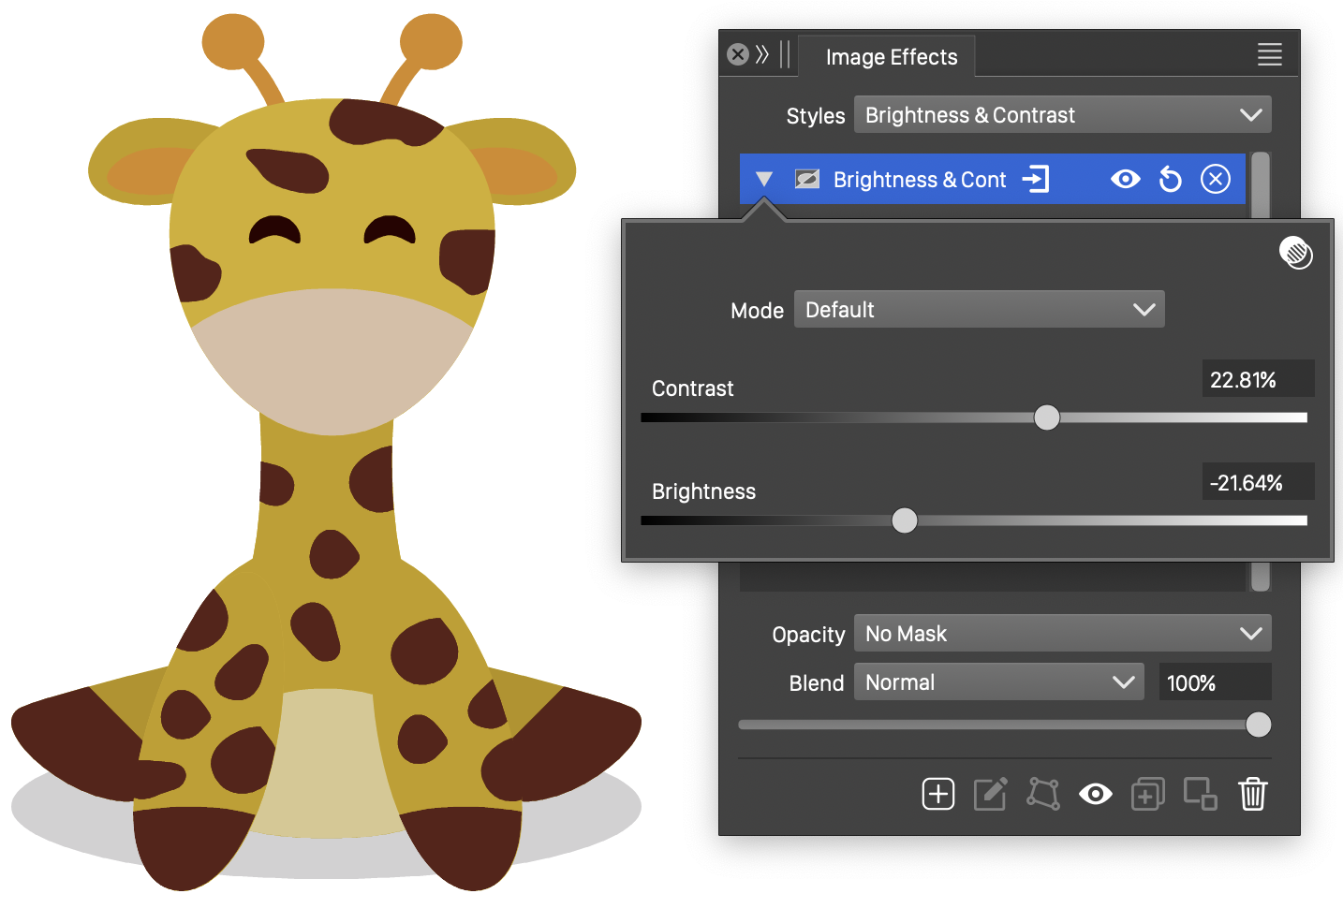Click the add new effect plus icon
Screen dimensions: 1343x923
937,794
